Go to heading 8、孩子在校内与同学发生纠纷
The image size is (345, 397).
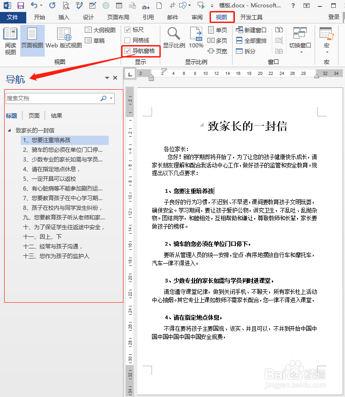63,208
